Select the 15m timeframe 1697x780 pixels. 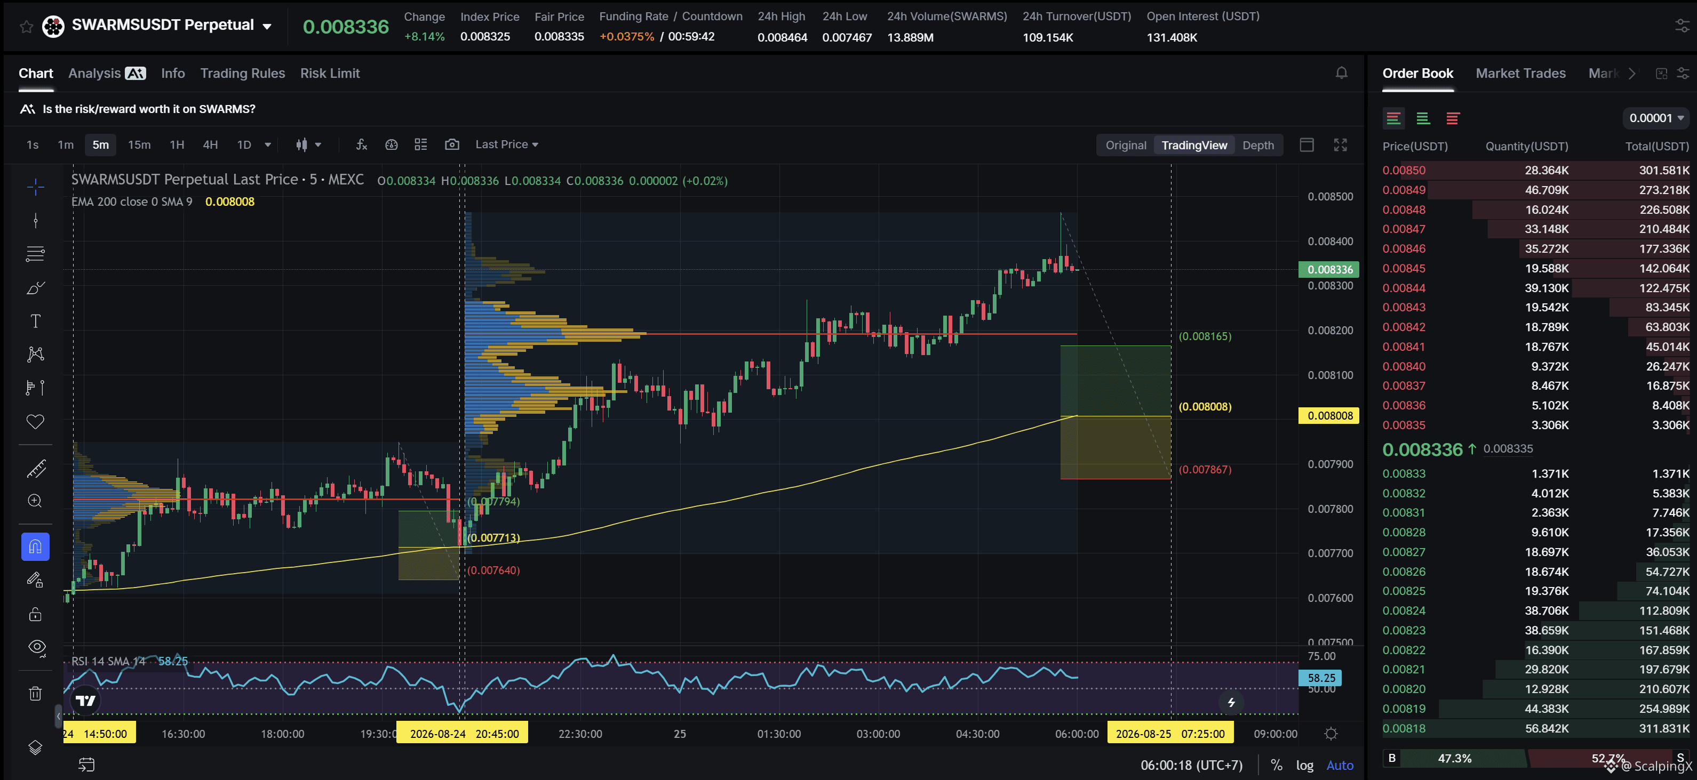coord(139,145)
